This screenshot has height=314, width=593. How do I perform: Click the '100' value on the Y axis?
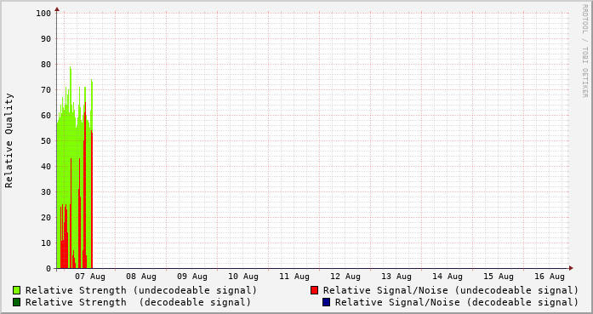click(43, 14)
